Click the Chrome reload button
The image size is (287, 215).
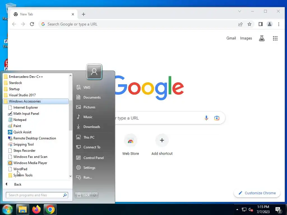click(32, 24)
